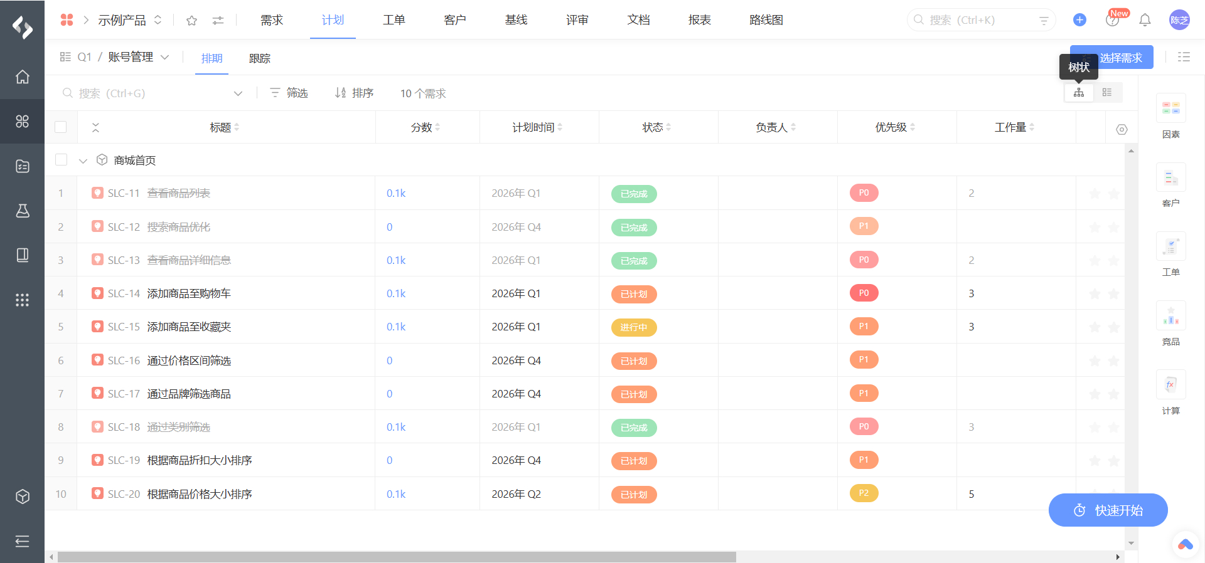Click the user avatar 陈芝
1205x563 pixels.
pyautogui.click(x=1179, y=20)
